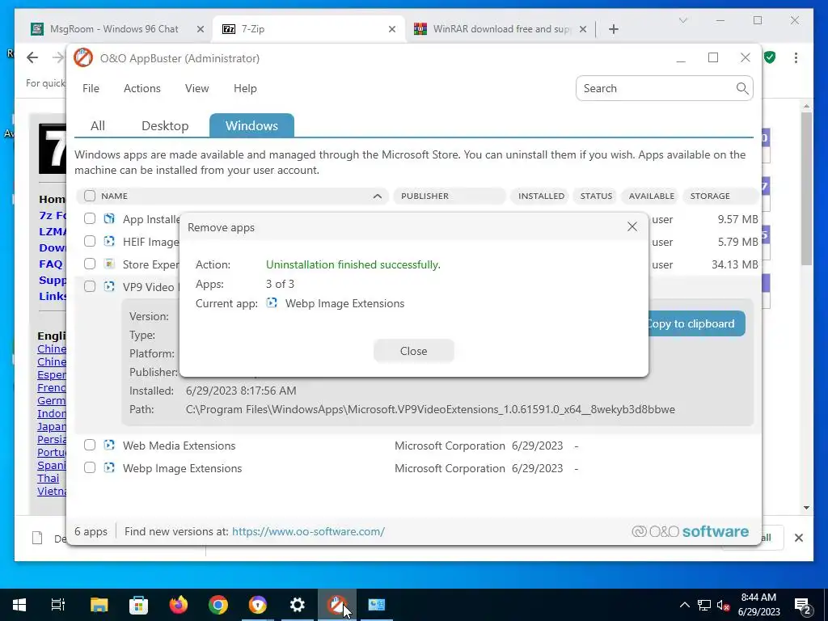
Task: Click the HEIF Image row icon
Action: (109, 241)
